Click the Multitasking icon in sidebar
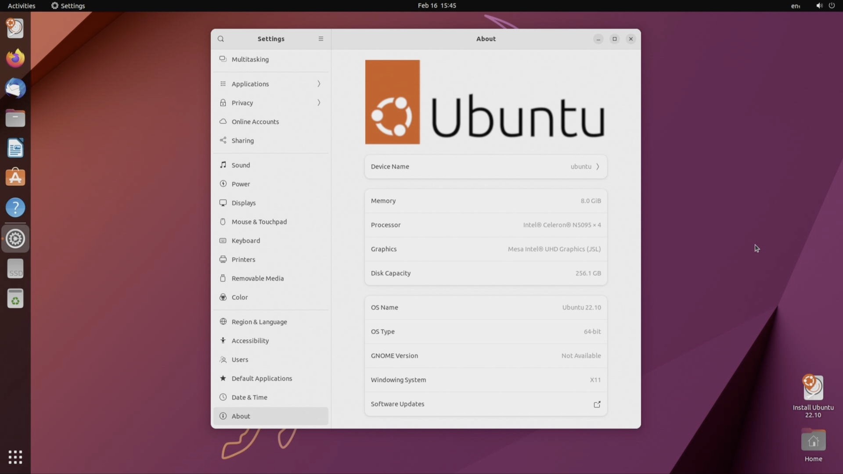Viewport: 843px width, 474px height. tap(223, 59)
